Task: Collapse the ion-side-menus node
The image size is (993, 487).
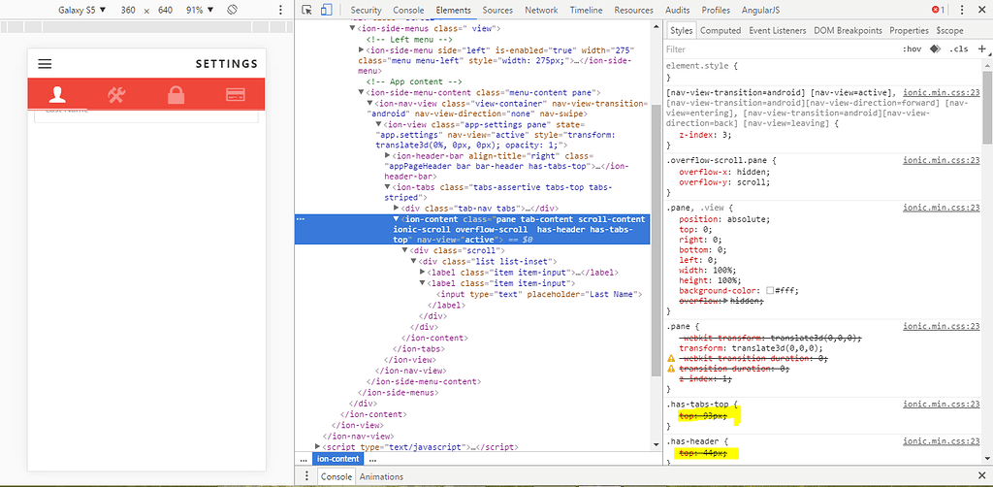Action: (x=353, y=28)
